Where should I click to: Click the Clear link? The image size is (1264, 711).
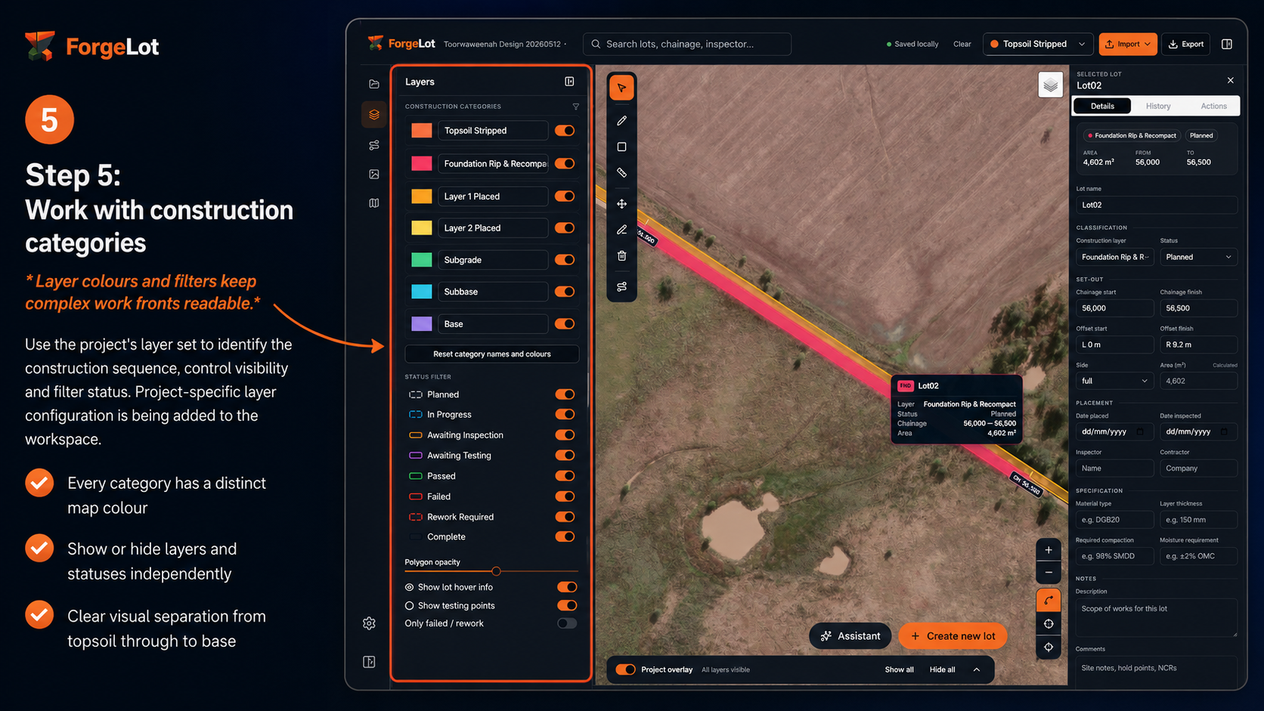[x=962, y=44]
